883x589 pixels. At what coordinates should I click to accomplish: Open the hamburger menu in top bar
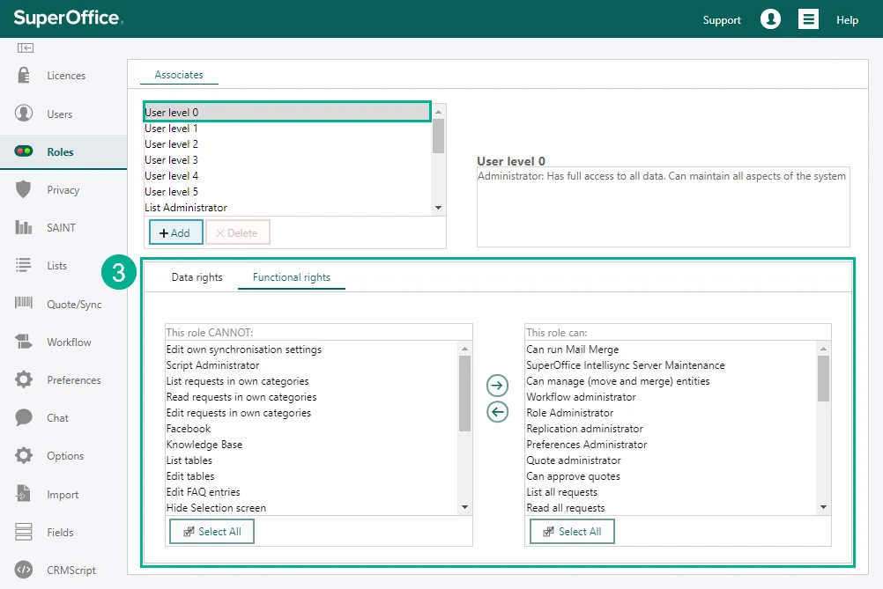808,19
